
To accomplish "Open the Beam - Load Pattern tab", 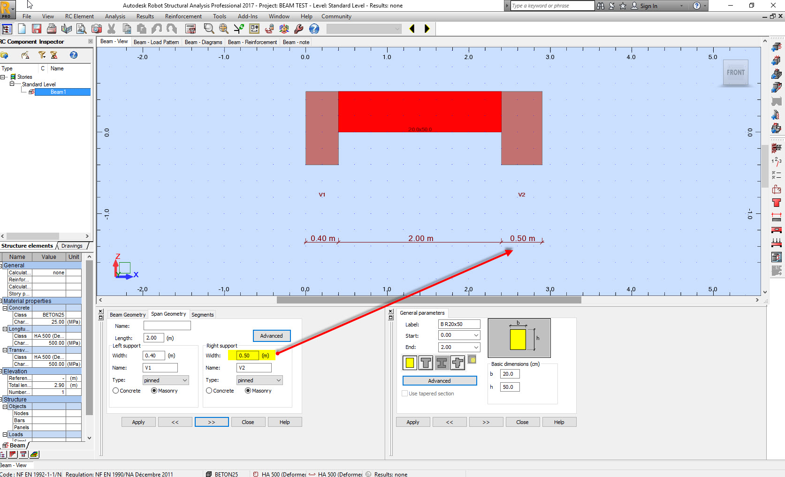I will click(156, 42).
